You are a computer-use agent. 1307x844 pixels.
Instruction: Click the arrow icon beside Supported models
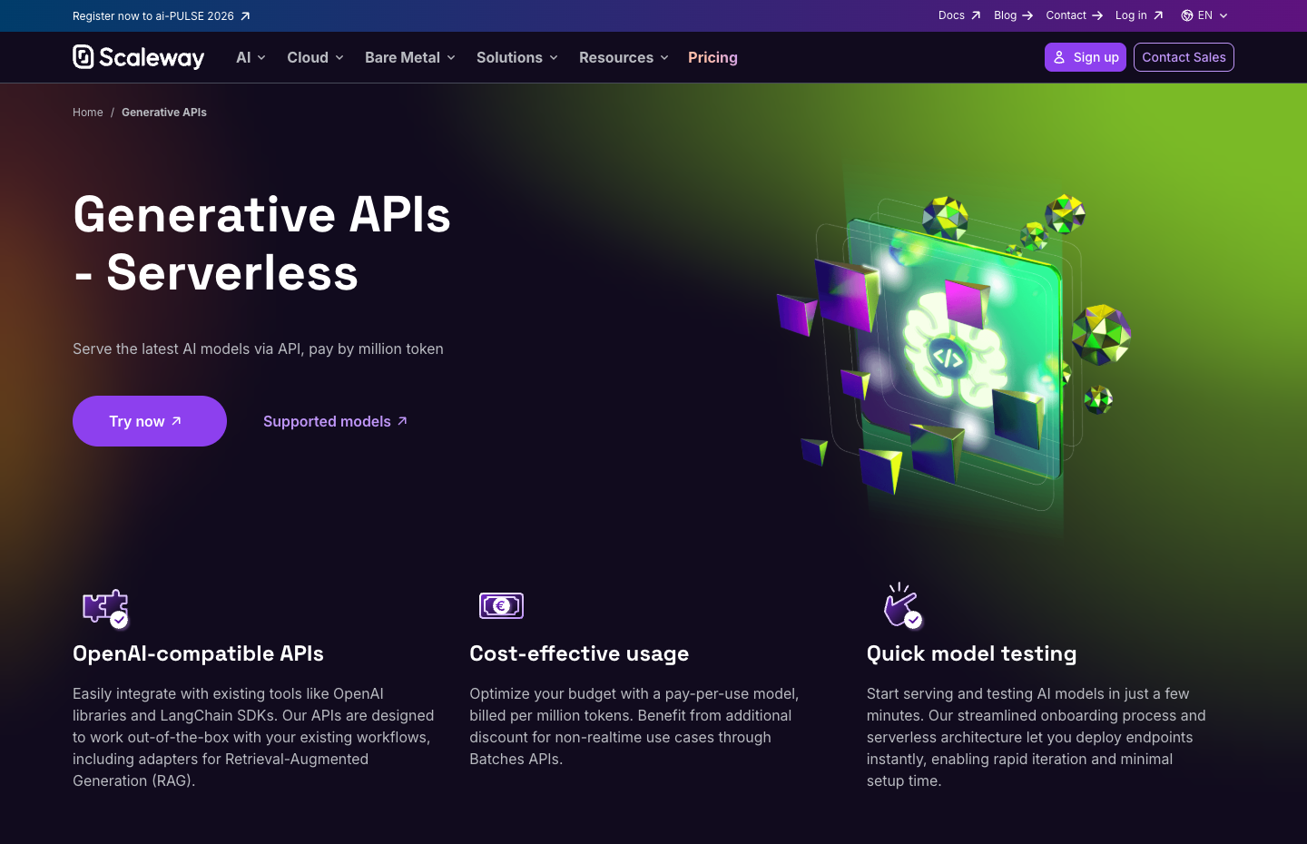[x=402, y=421]
